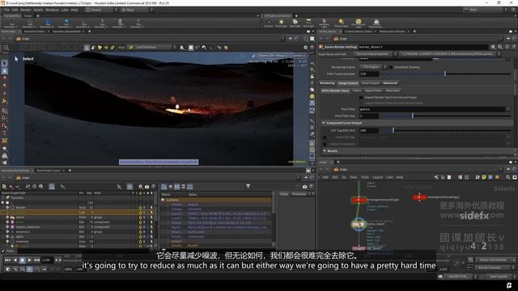
Task: Open the Render menu
Action: [26, 10]
